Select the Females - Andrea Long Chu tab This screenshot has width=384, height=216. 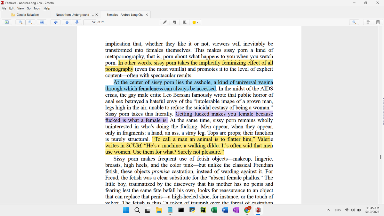coord(125,15)
